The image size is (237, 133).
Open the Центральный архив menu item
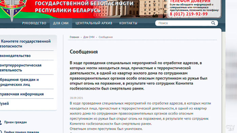point(94,23)
